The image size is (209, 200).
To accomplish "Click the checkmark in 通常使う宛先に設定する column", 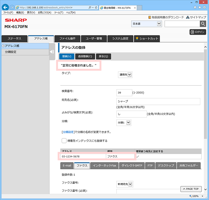I will coord(138,156).
